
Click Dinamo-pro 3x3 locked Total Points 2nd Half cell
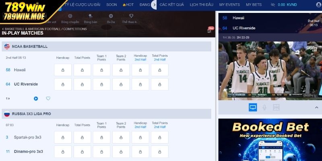[159, 152]
